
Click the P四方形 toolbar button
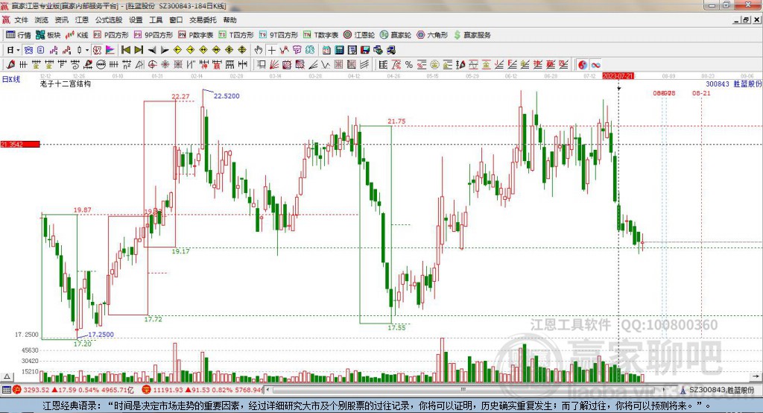pyautogui.click(x=111, y=35)
